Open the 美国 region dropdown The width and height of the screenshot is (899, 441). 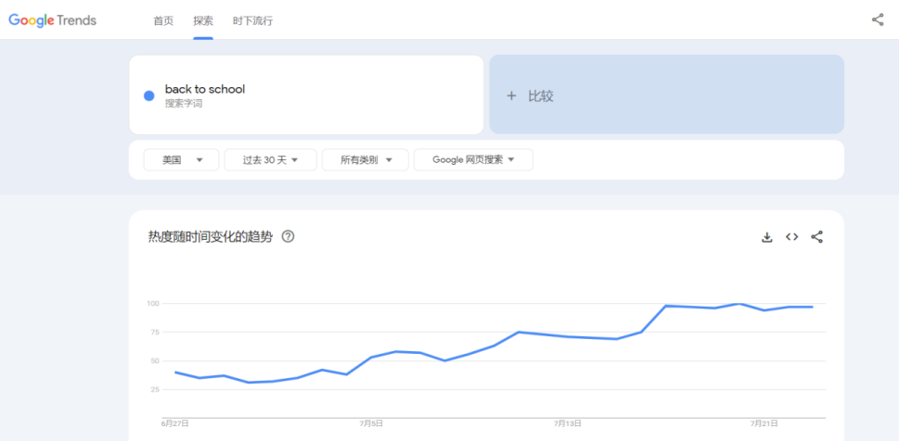(181, 159)
